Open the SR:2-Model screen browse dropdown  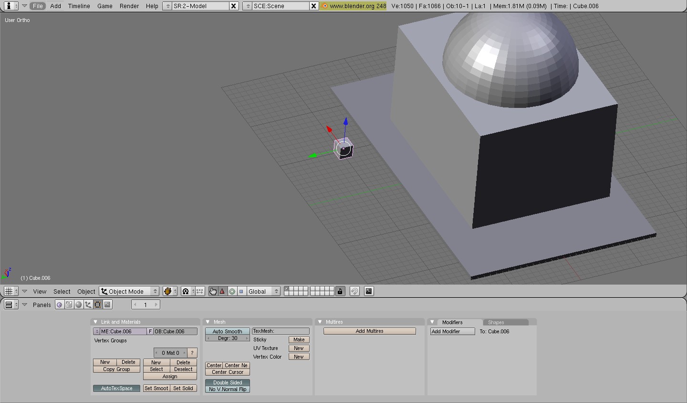(x=167, y=6)
